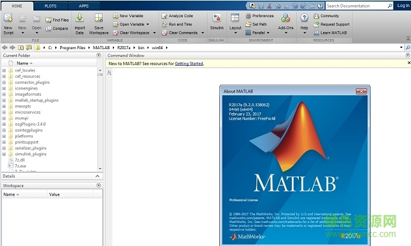Navigate forward in folder history
The image size is (411, 246).
pos(12,47)
